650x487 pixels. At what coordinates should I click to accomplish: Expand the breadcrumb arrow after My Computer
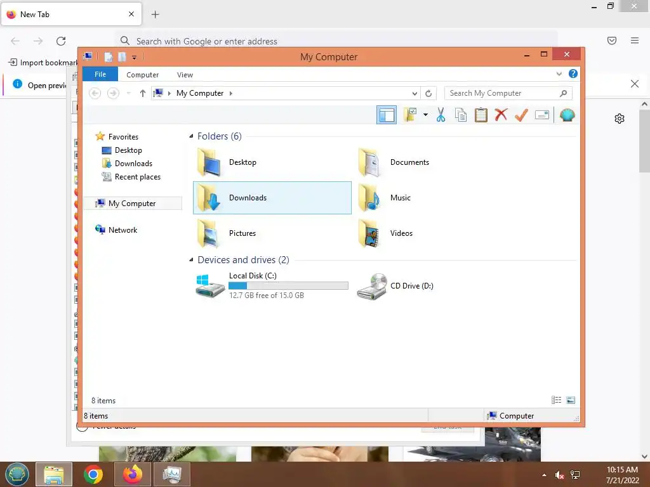[x=231, y=93]
